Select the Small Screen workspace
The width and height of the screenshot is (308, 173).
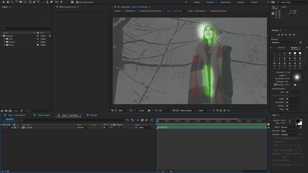226,2
